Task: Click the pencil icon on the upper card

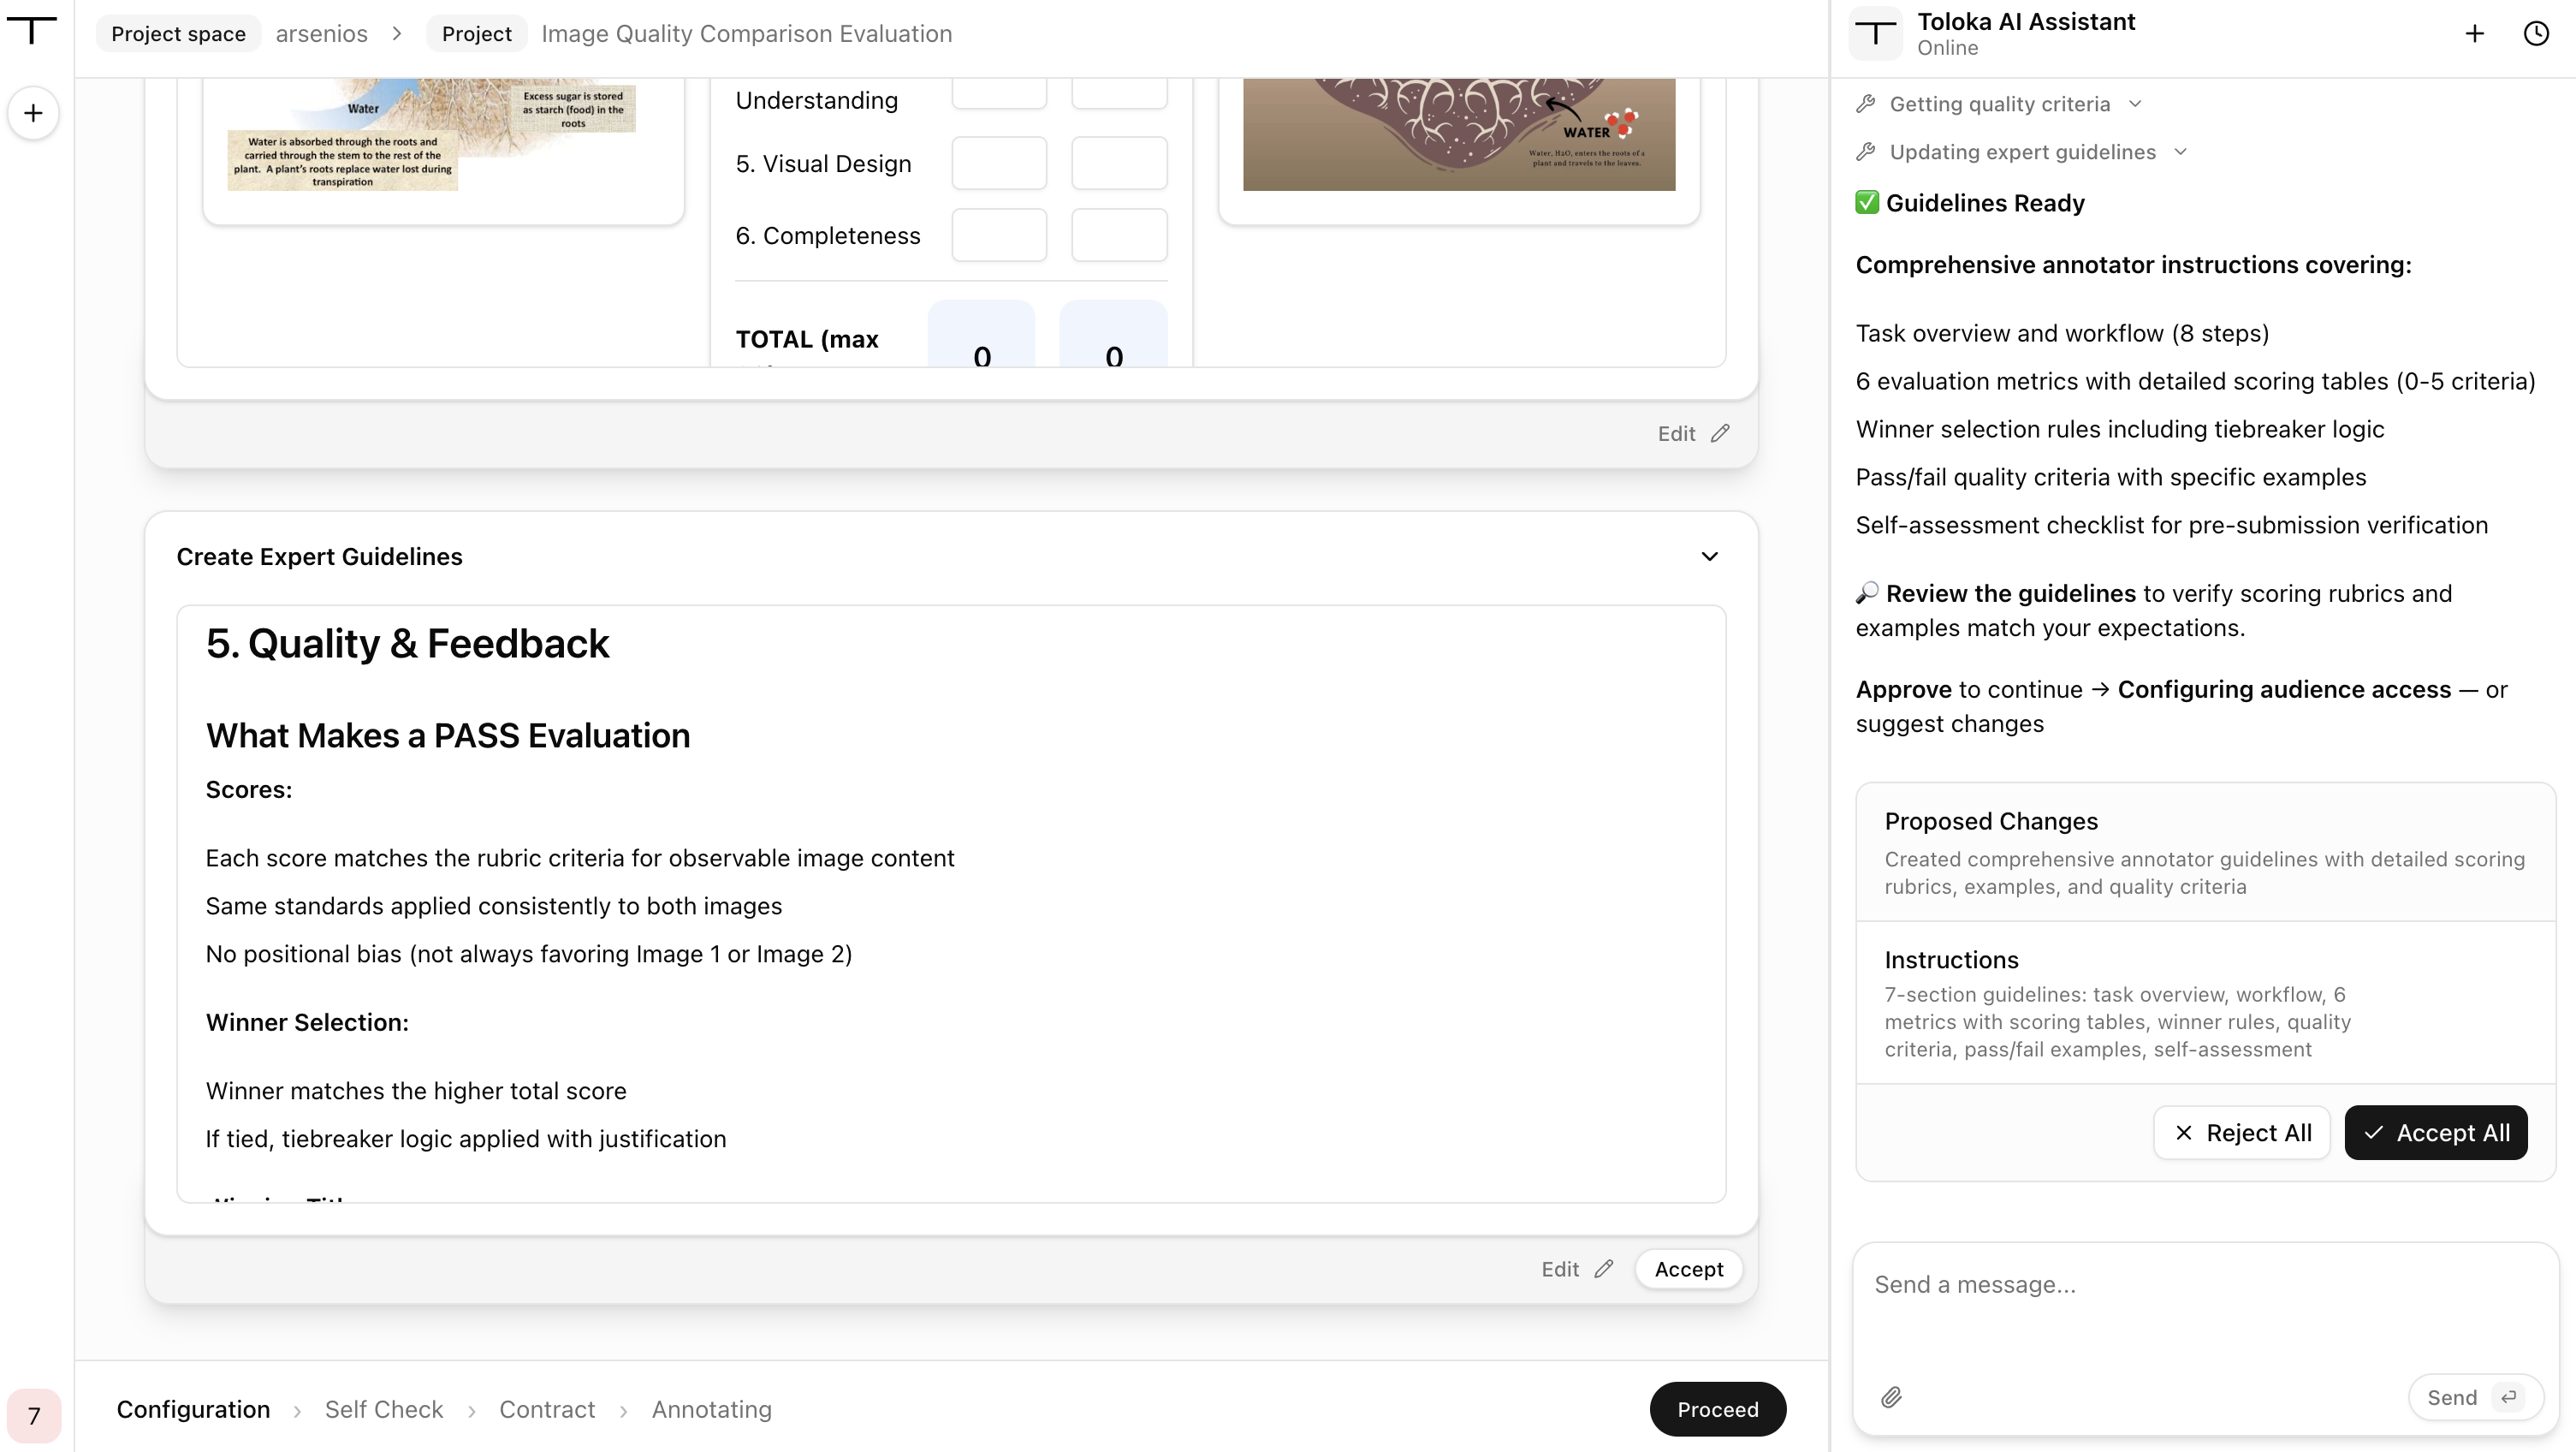Action: [1720, 433]
